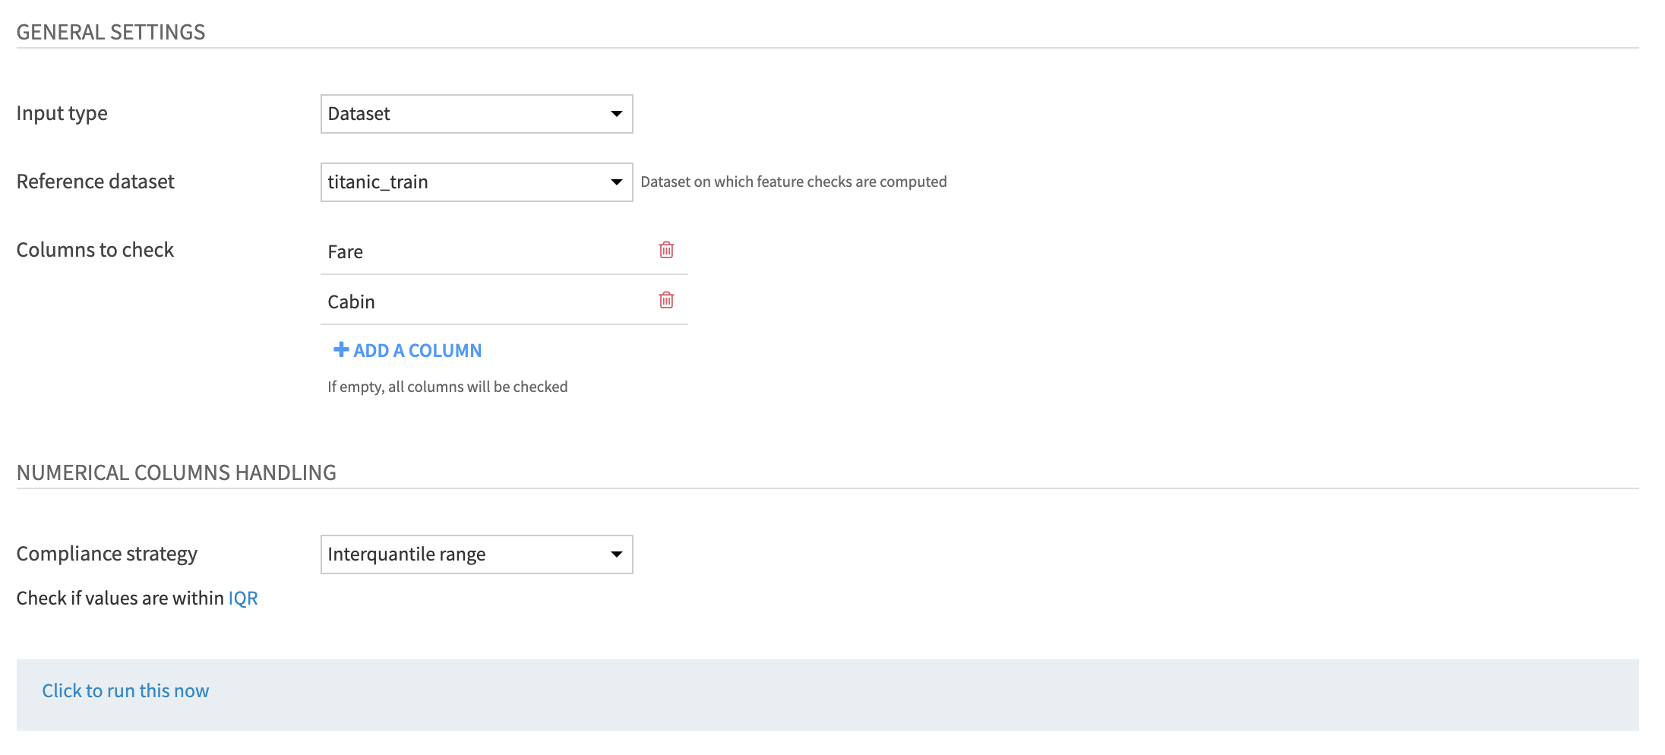Click the caret arrow in the titanic_train selector
Viewport: 1665px width, 755px height.
coord(617,182)
